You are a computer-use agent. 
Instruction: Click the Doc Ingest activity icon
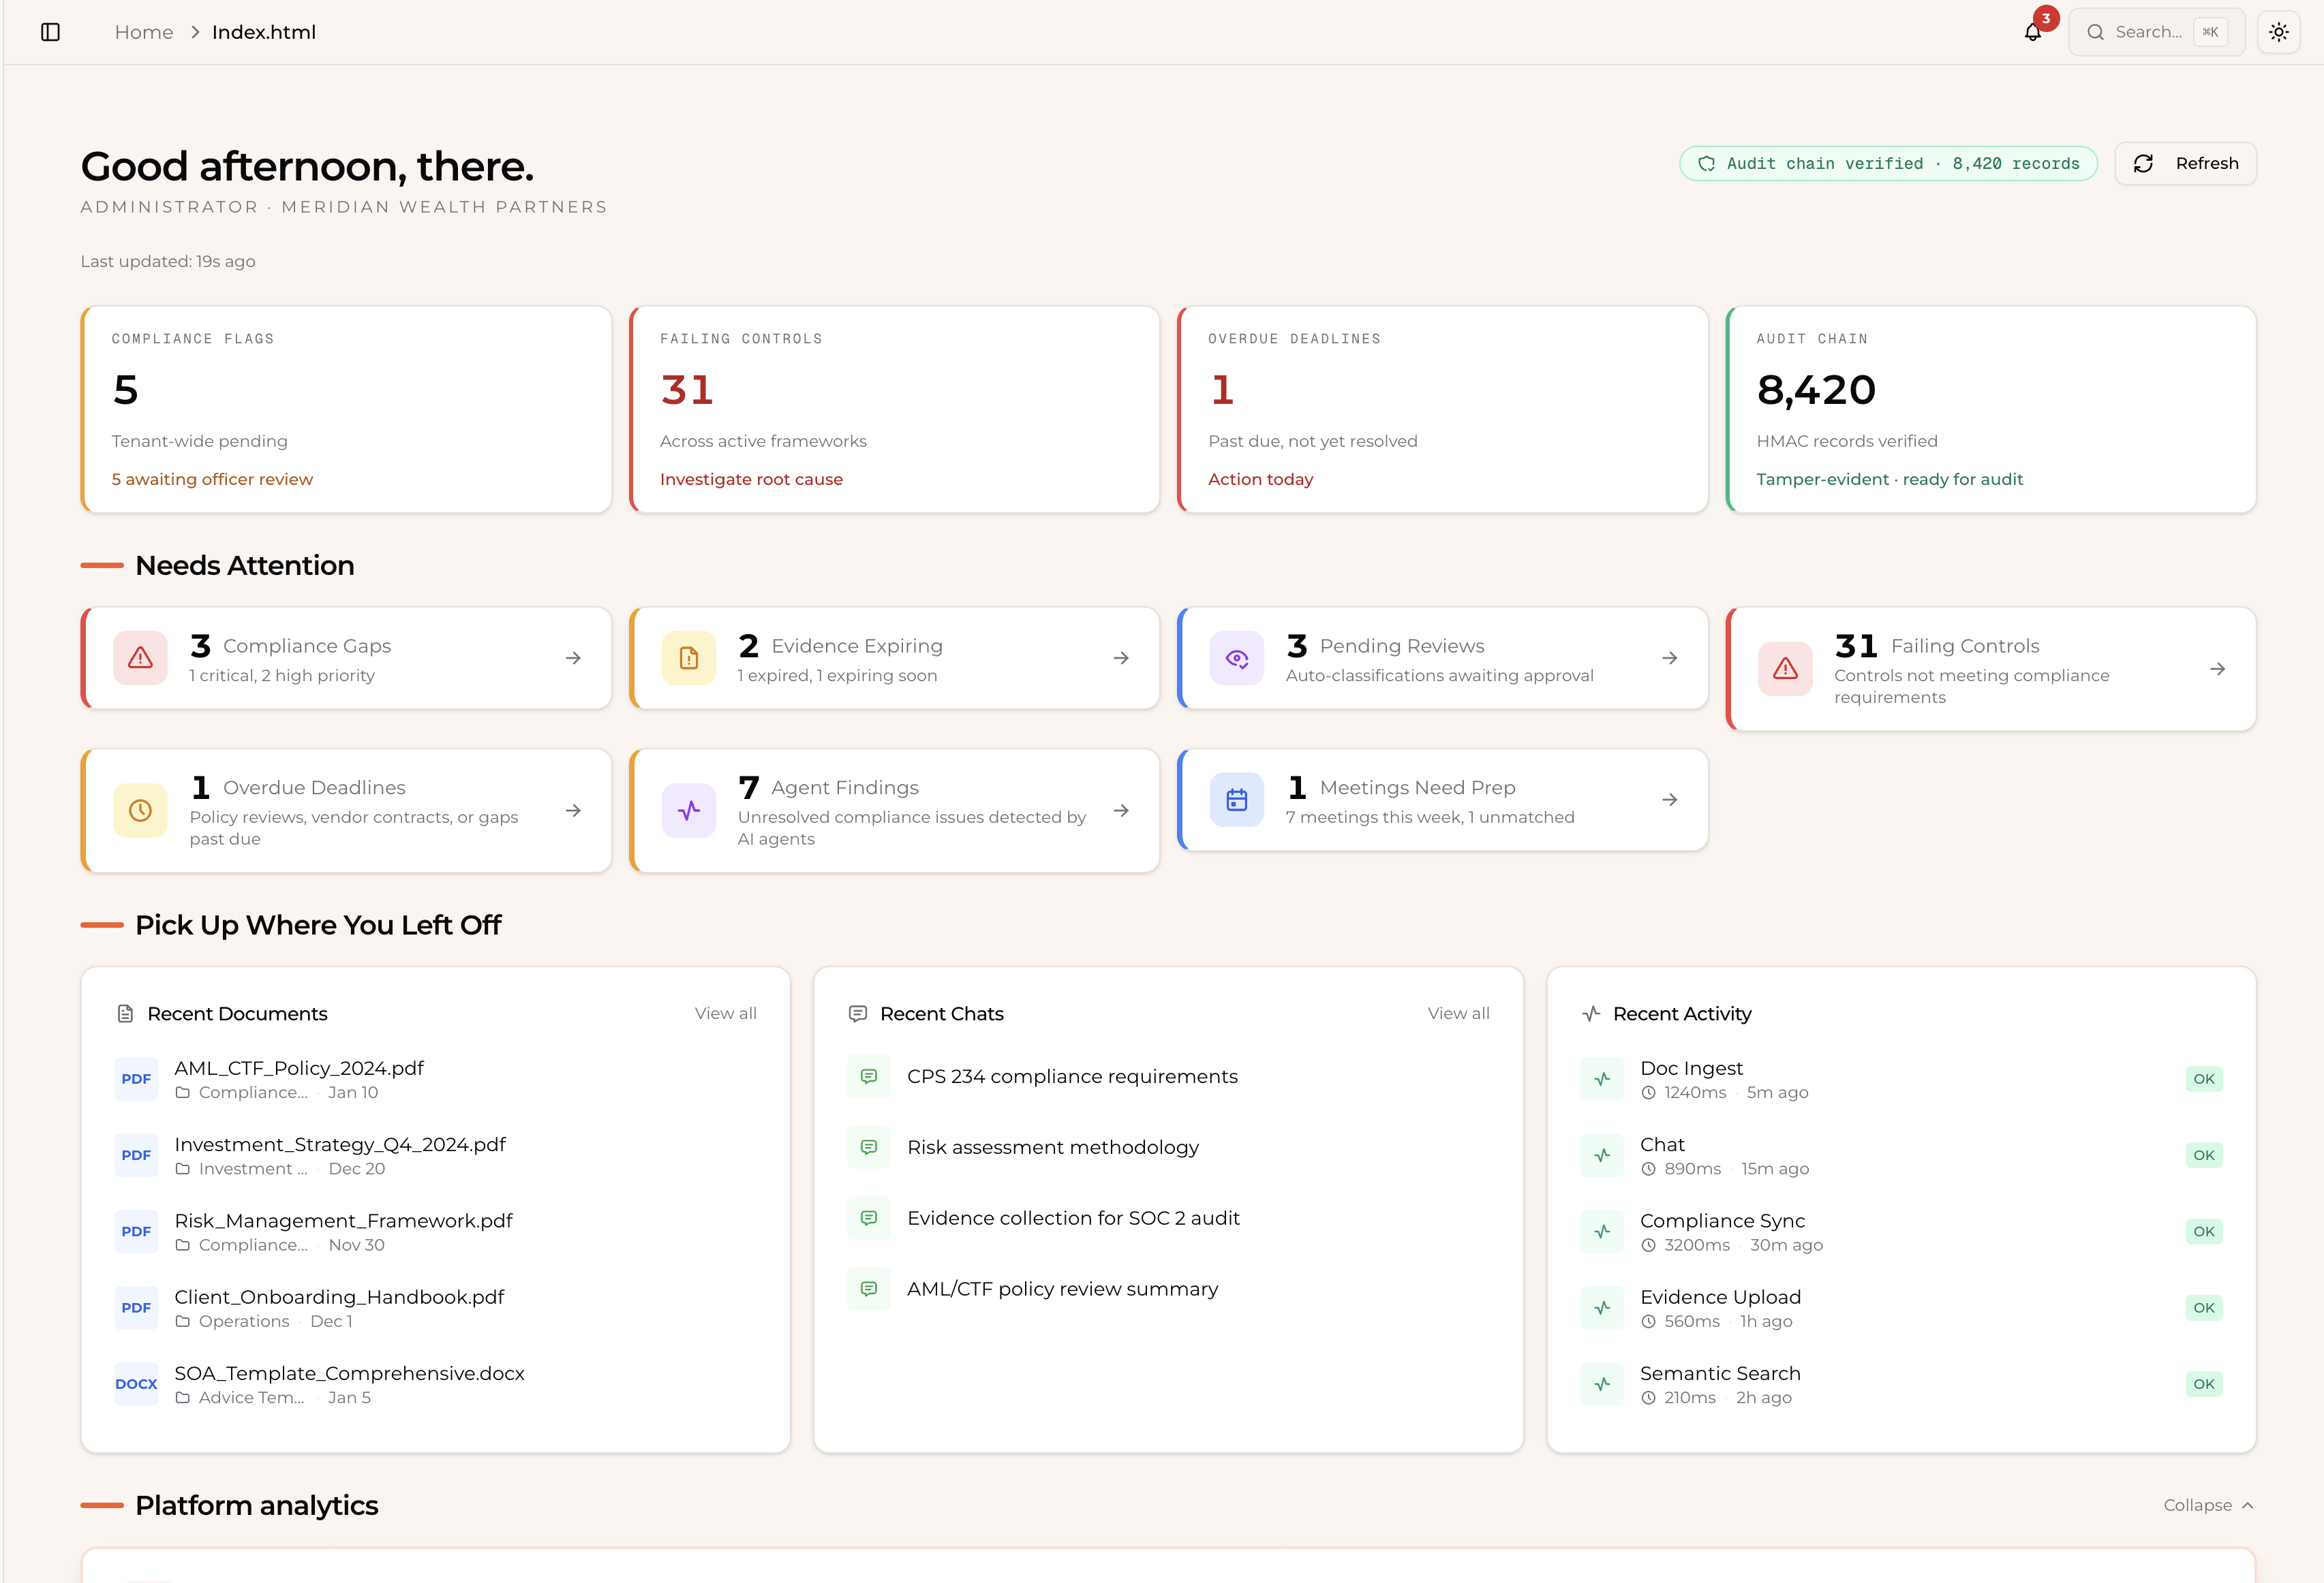[x=1602, y=1080]
